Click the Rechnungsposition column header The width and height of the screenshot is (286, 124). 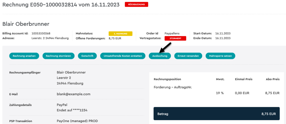[x=168, y=79]
